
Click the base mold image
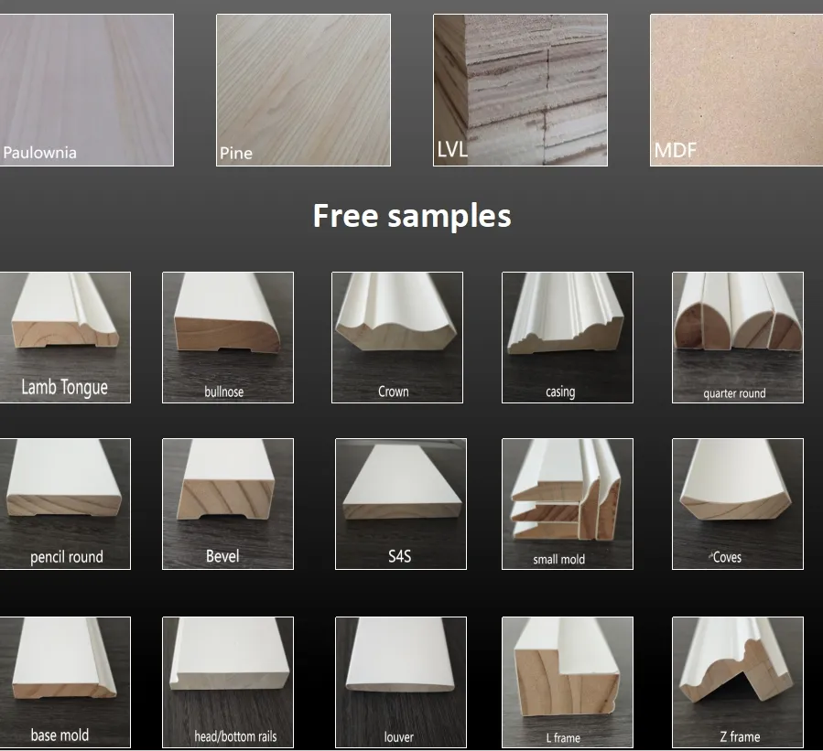point(65,681)
